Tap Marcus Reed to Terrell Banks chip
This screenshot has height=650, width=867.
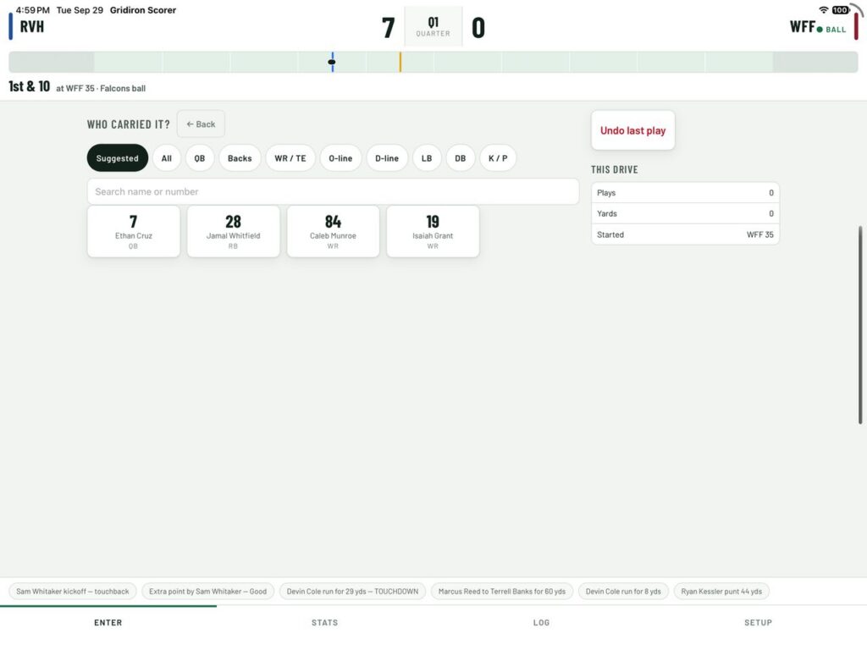[x=502, y=592]
